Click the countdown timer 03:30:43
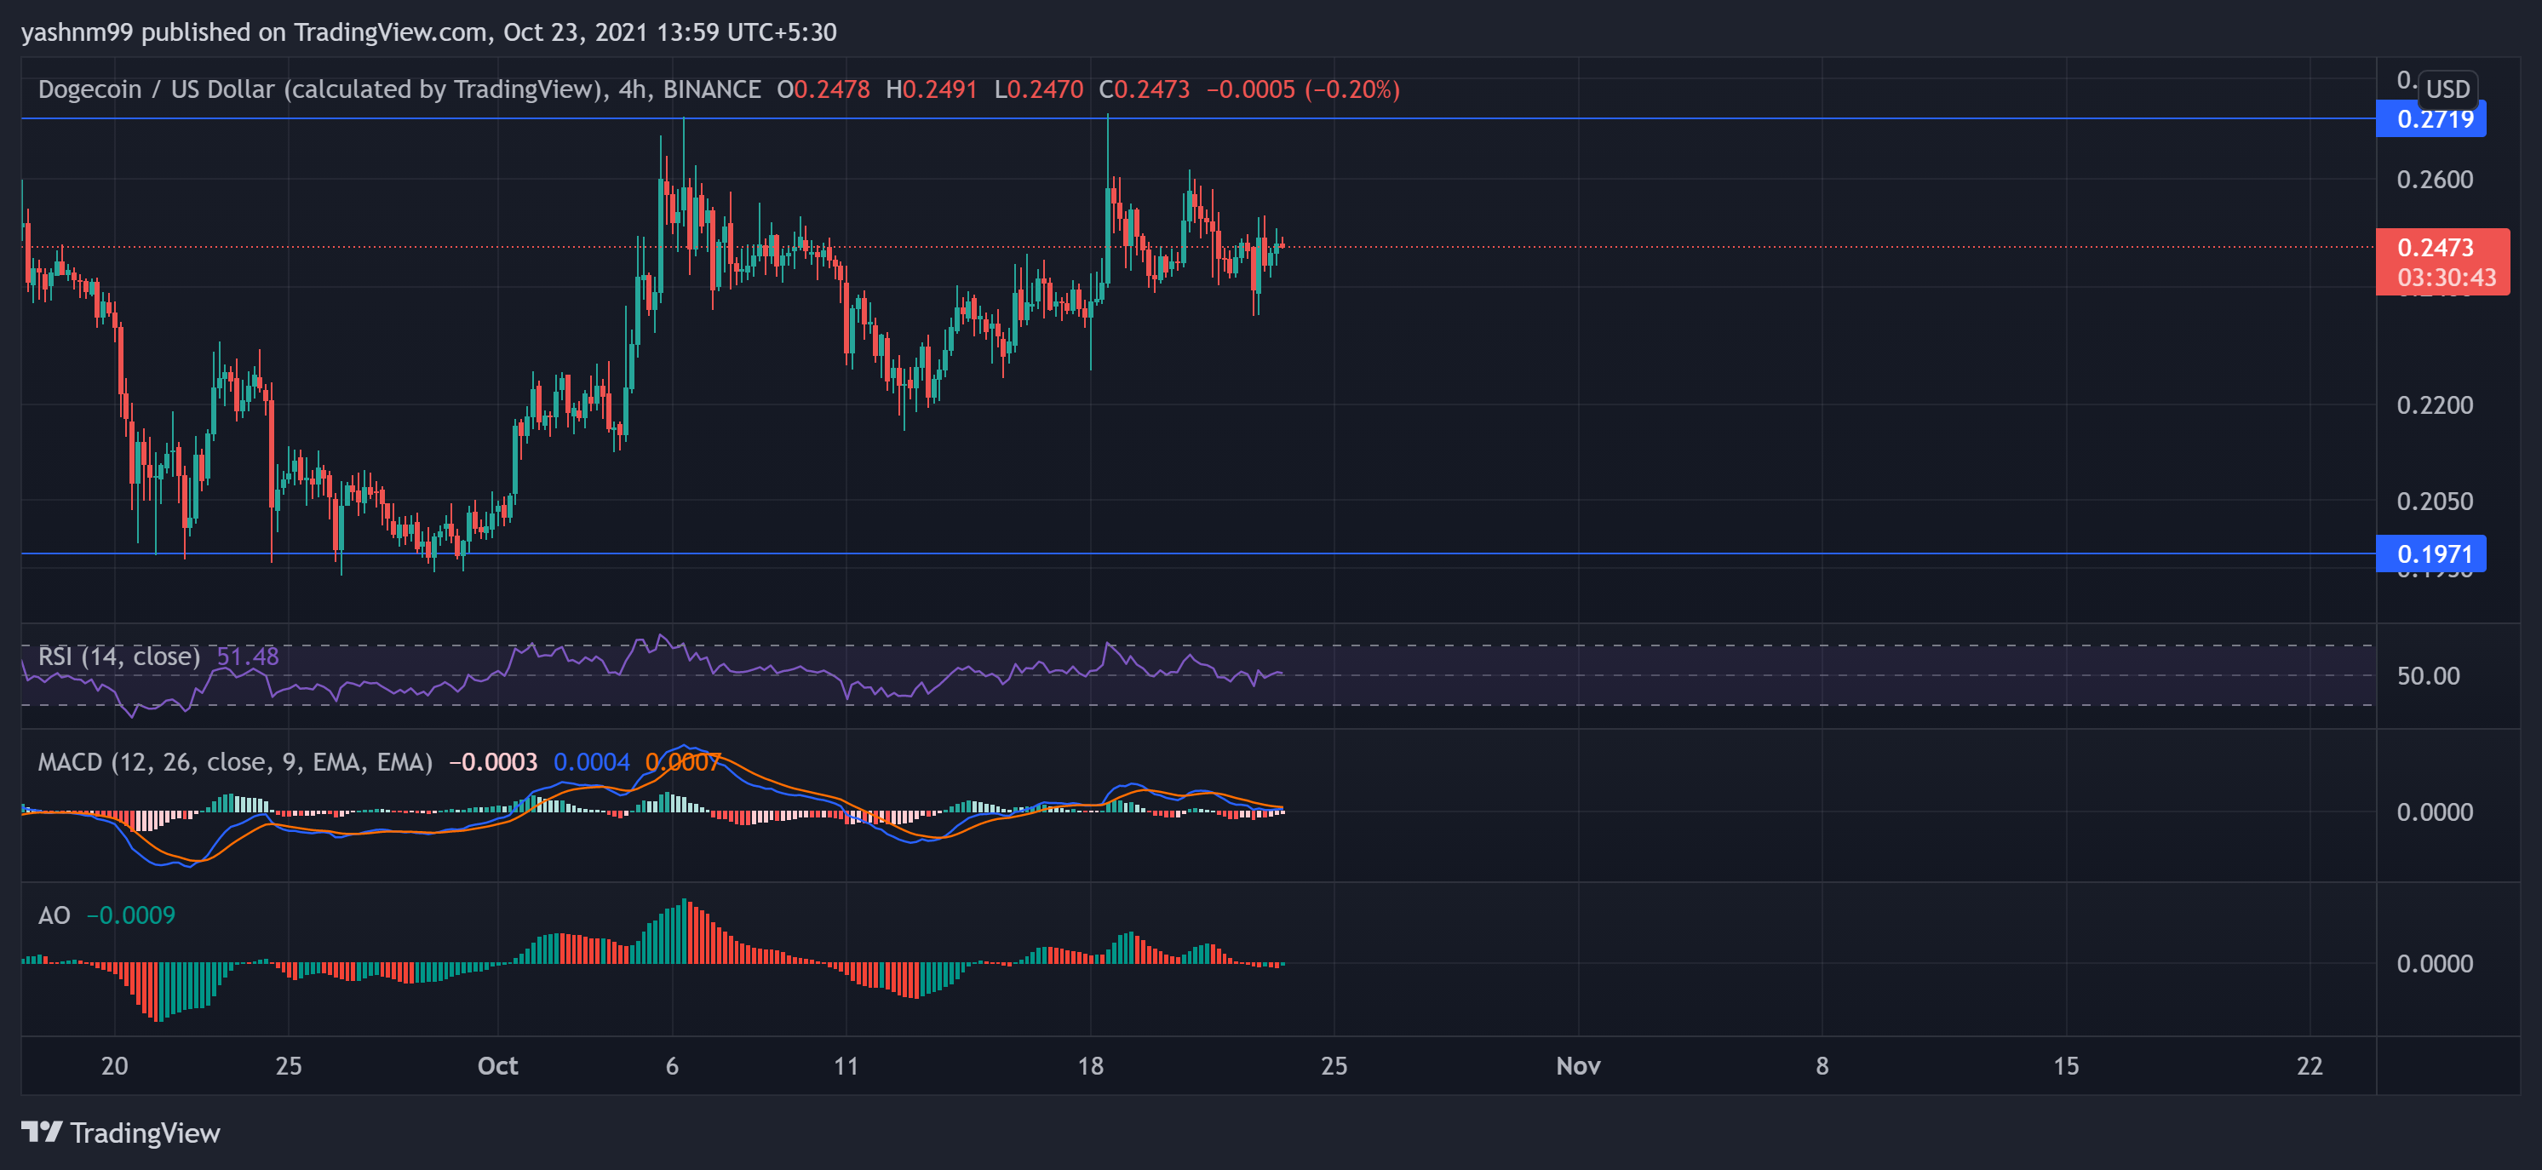Image resolution: width=2542 pixels, height=1170 pixels. 2447,278
